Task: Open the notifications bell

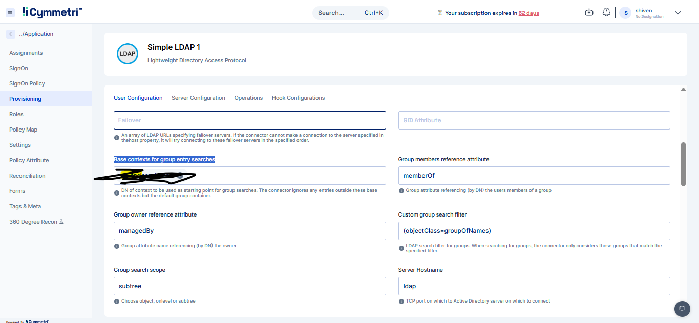Action: pos(606,13)
